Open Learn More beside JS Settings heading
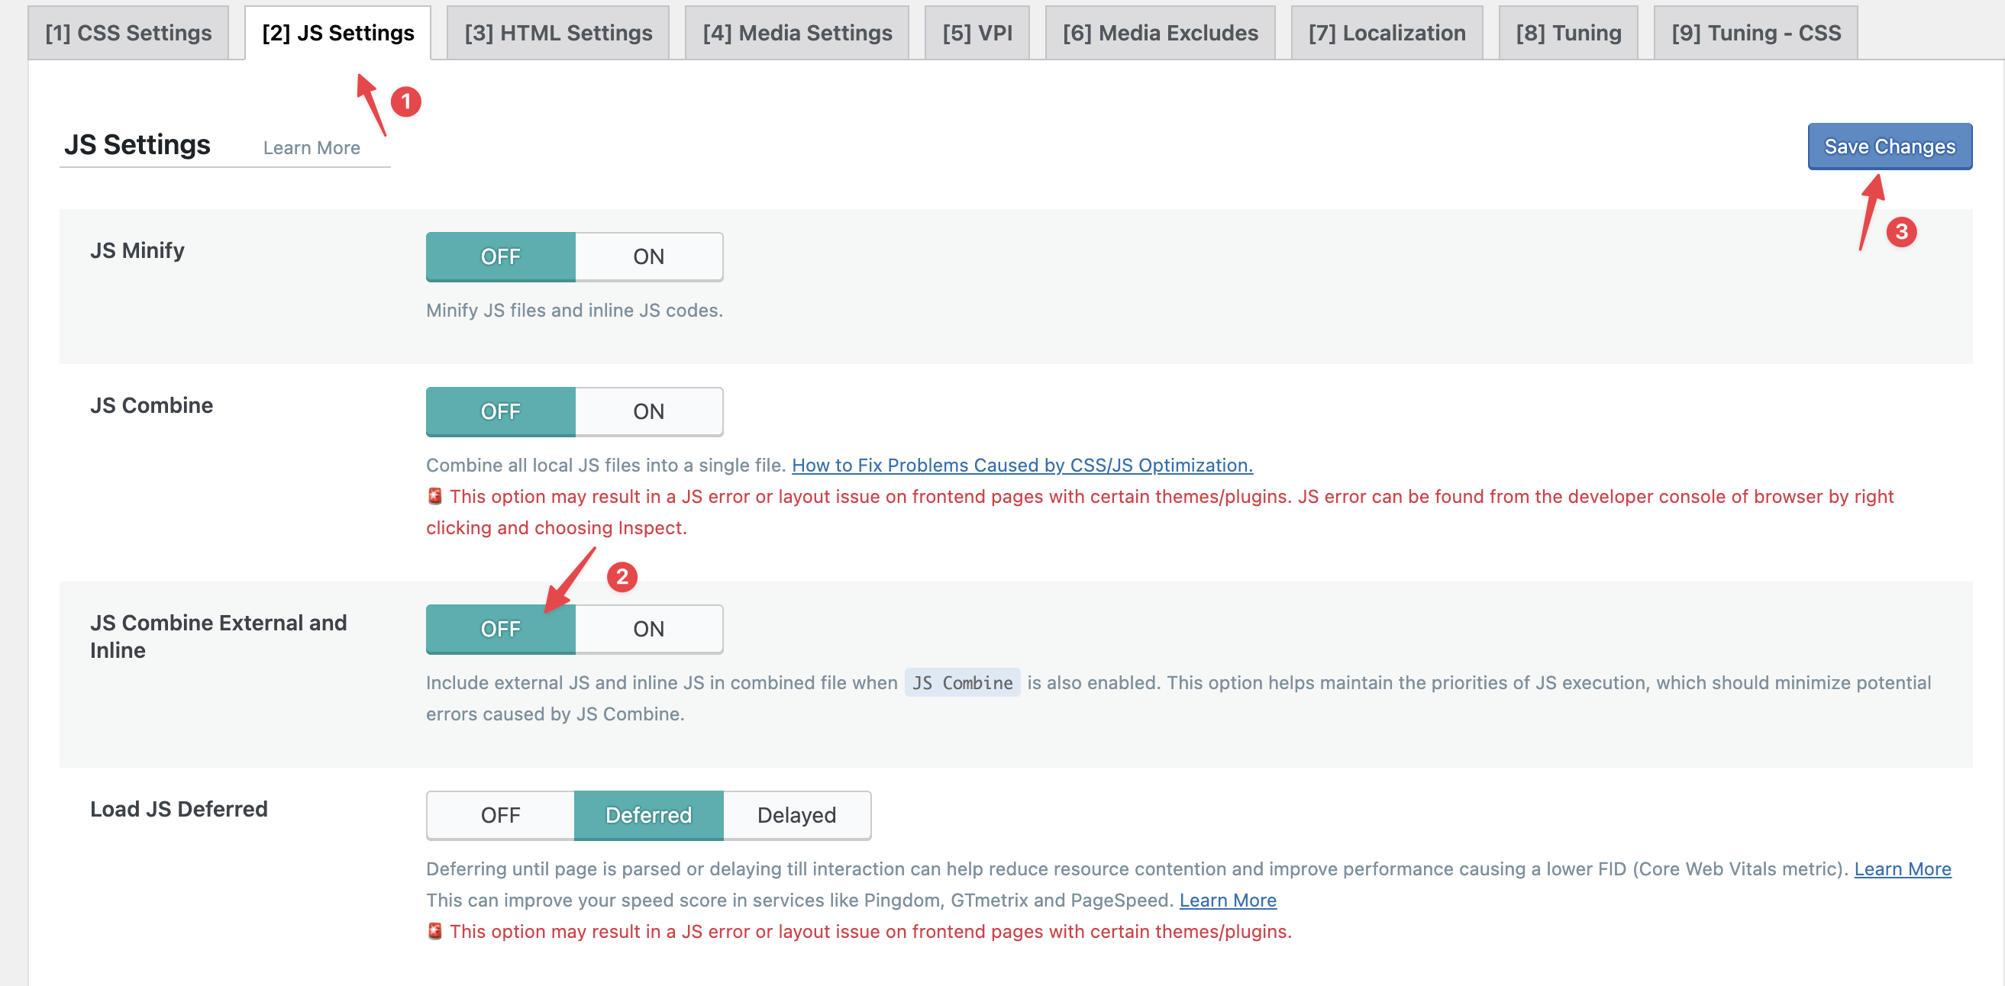 312,148
